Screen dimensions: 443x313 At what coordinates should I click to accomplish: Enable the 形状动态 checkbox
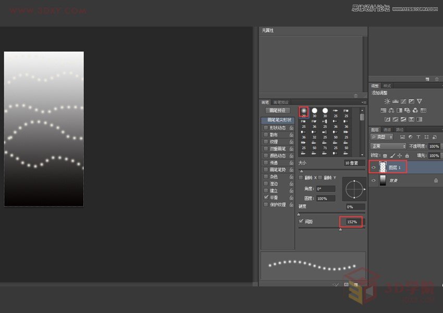click(x=265, y=127)
